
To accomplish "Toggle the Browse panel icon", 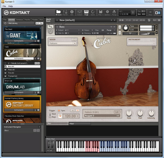I will pyautogui.click(x=58, y=13).
